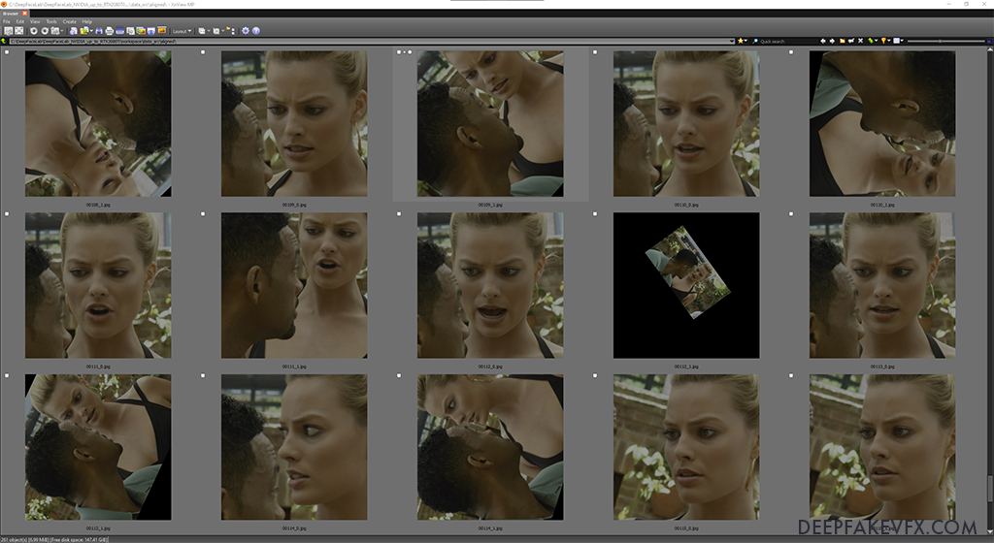Open dropdown arrow beside green tag
This screenshot has height=543, width=994.
tap(877, 41)
